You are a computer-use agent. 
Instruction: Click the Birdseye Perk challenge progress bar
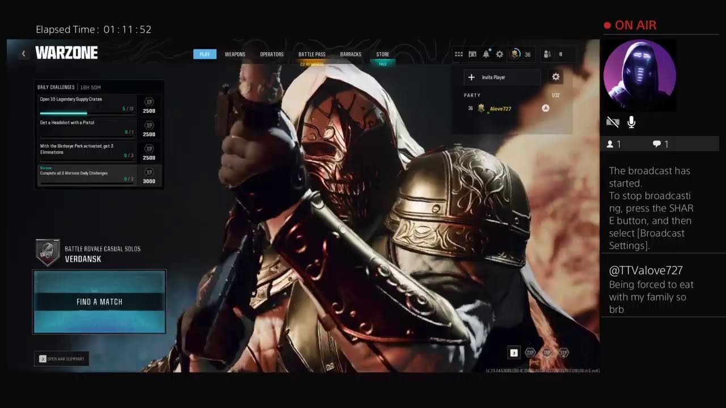pyautogui.click(x=87, y=160)
